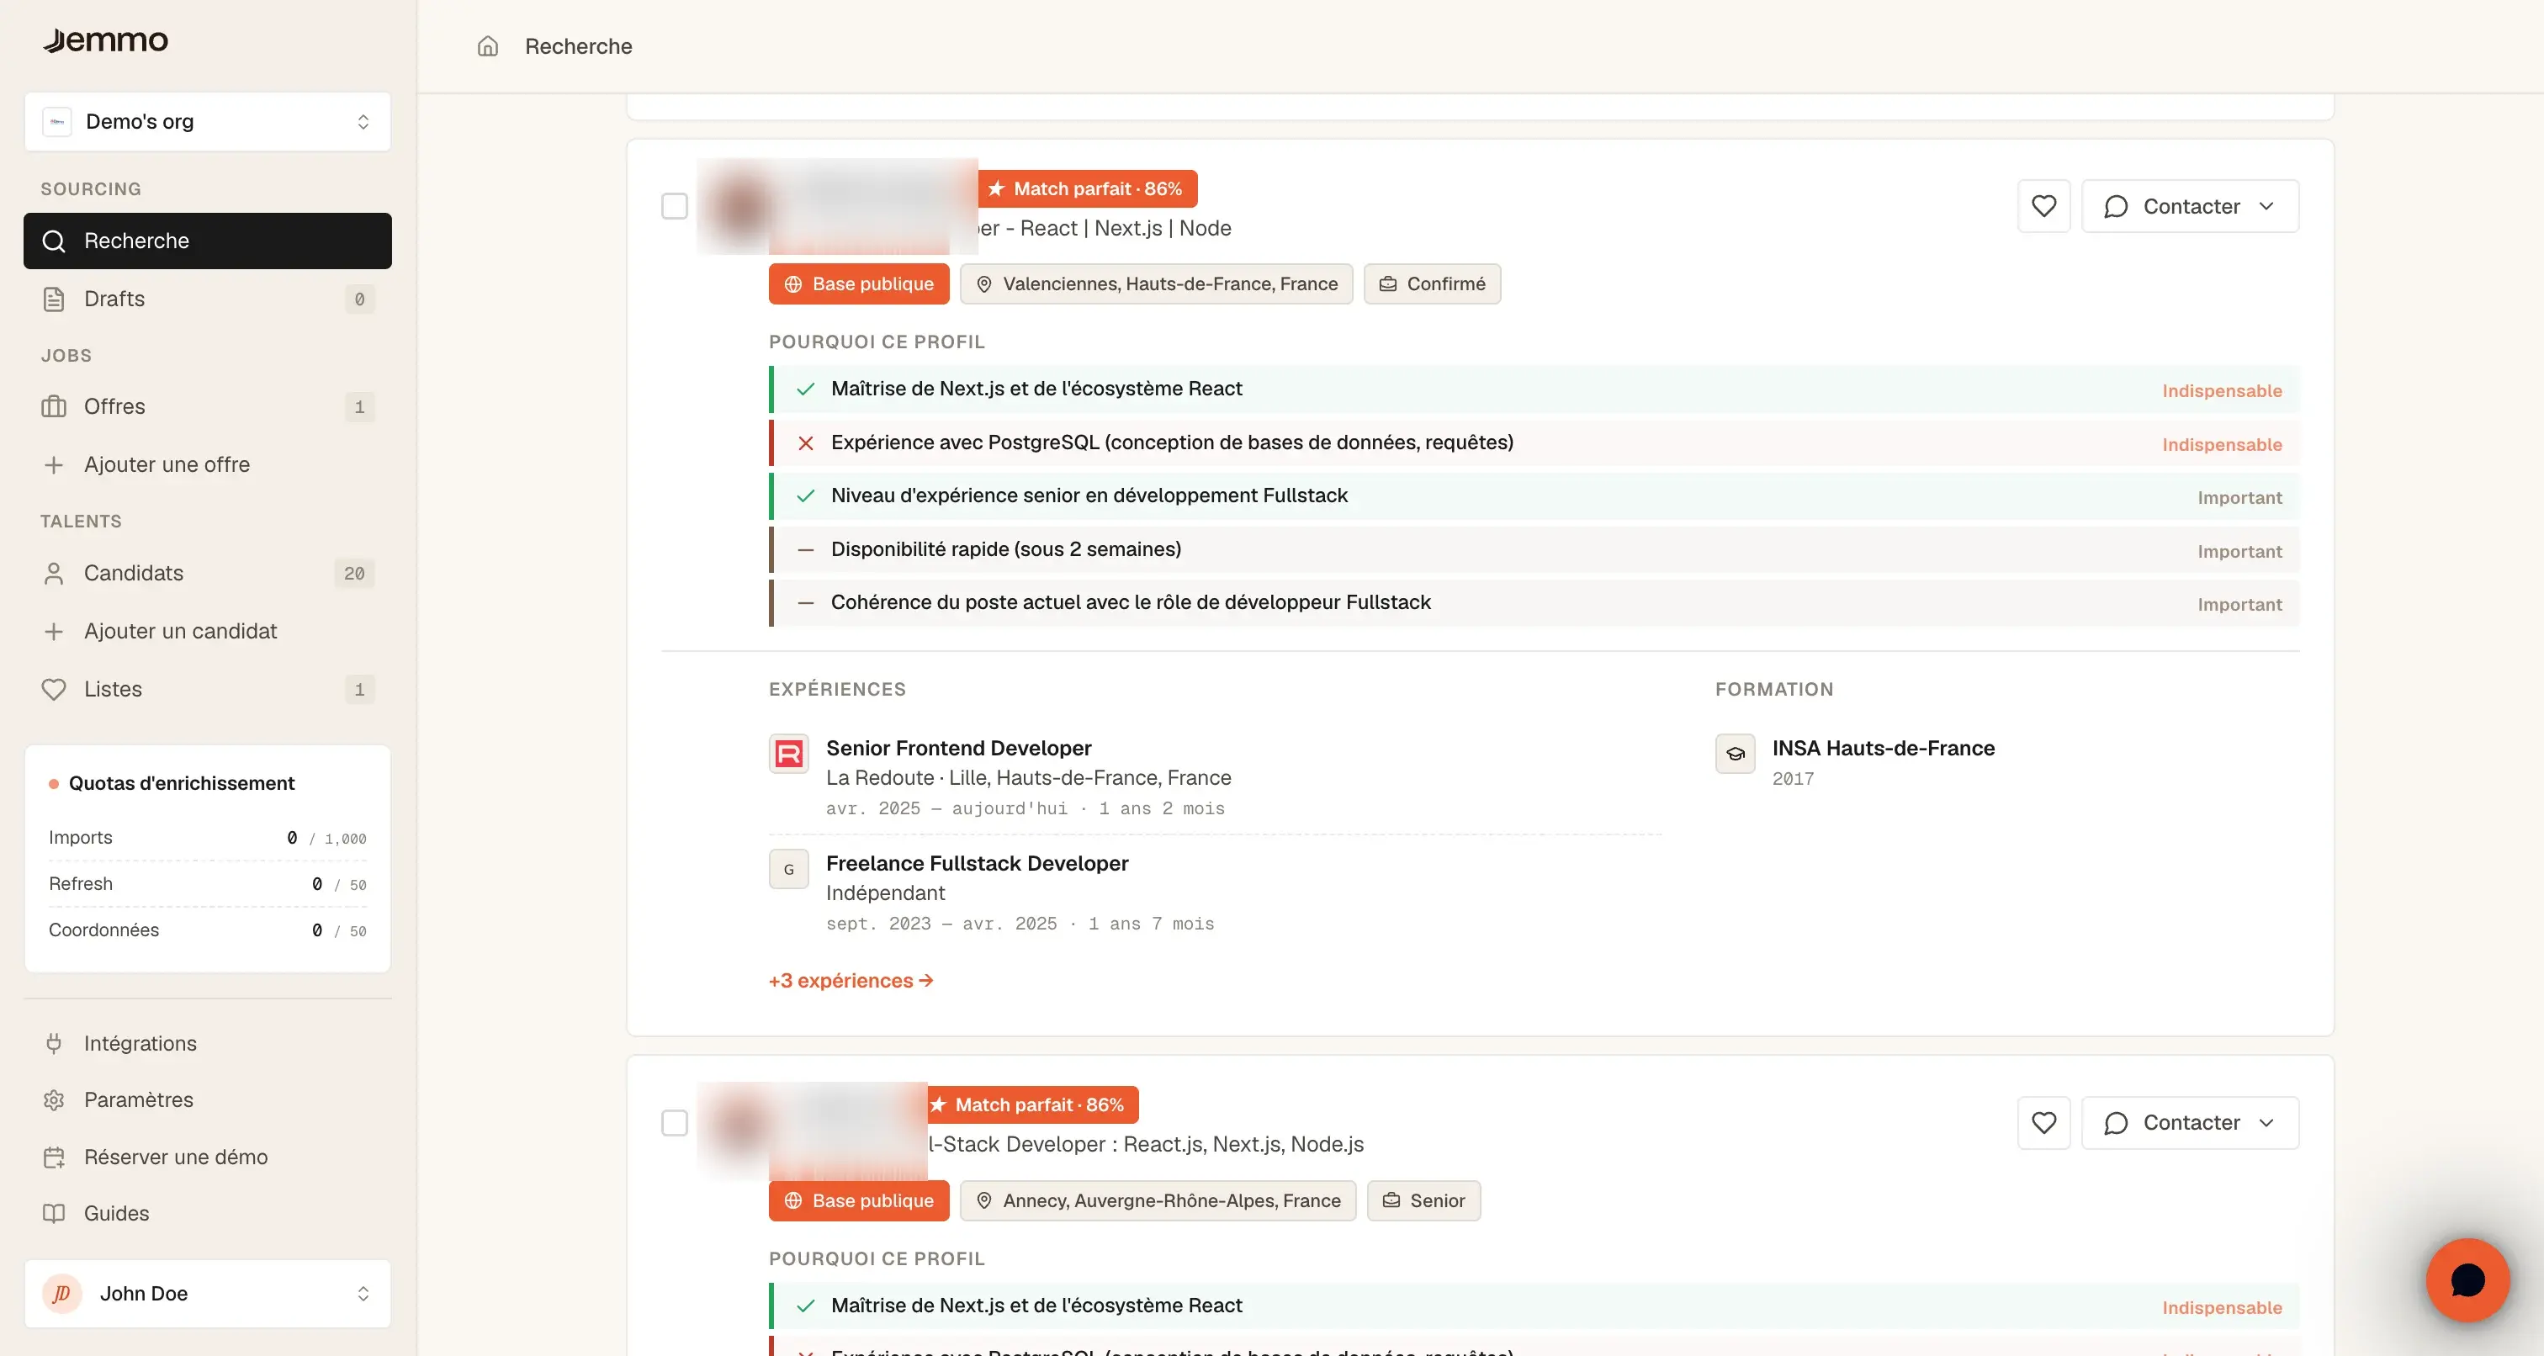Go to Recherche in sidebar
This screenshot has height=1356, width=2544.
click(208, 241)
